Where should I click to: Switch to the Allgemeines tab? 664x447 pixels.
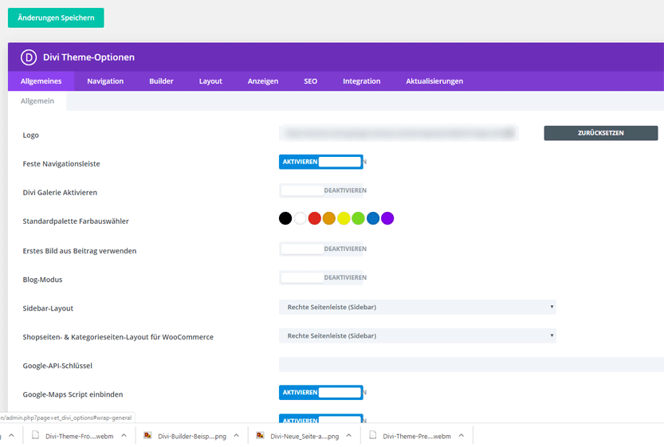click(x=41, y=80)
